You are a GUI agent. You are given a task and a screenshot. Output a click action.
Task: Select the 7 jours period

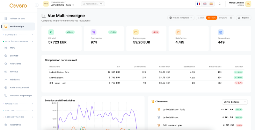pyautogui.click(x=201, y=18)
